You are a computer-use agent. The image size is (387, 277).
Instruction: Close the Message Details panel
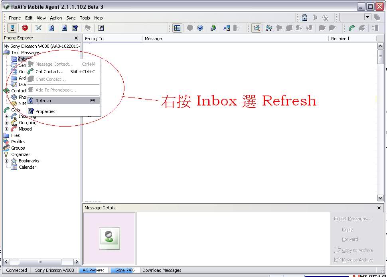(379, 208)
